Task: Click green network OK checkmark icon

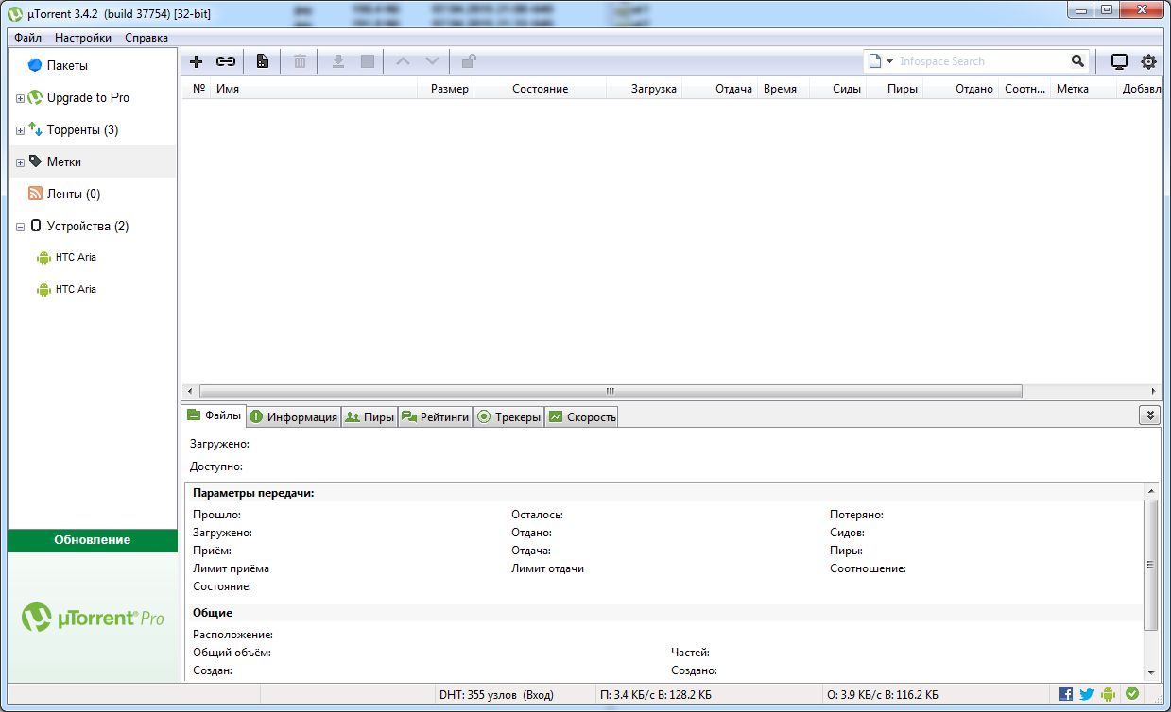Action: point(1131,693)
